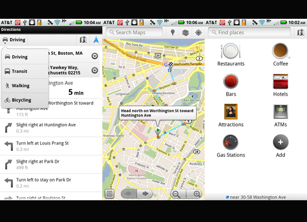Open the Places pin icon

tap(172, 32)
